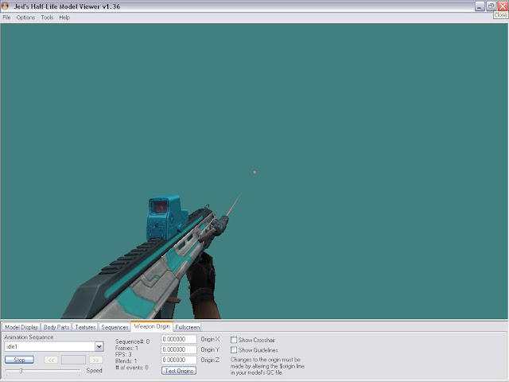509x382 pixels.
Task: Expand the Animation Sequence dropdown arrow
Action: pyautogui.click(x=99, y=347)
